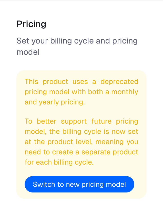Click the line 'To better support future pricing'
The height and width of the screenshot is (215, 163).
coord(81,121)
